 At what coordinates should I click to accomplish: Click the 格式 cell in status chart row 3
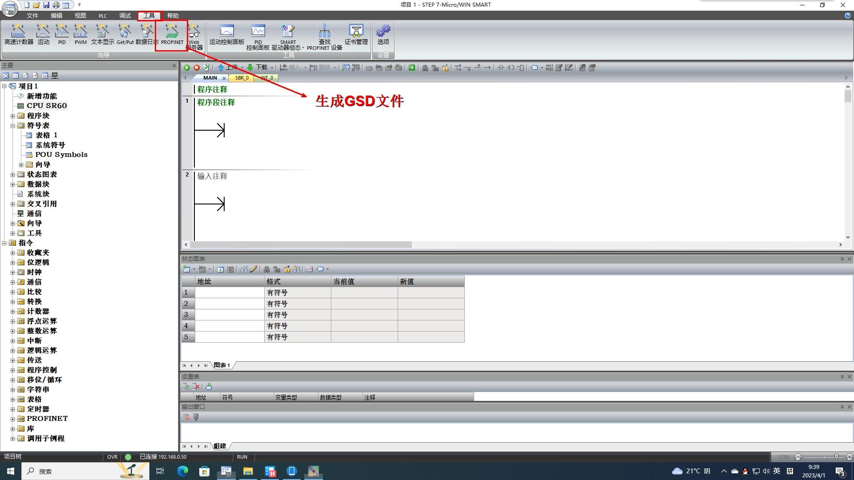click(298, 315)
